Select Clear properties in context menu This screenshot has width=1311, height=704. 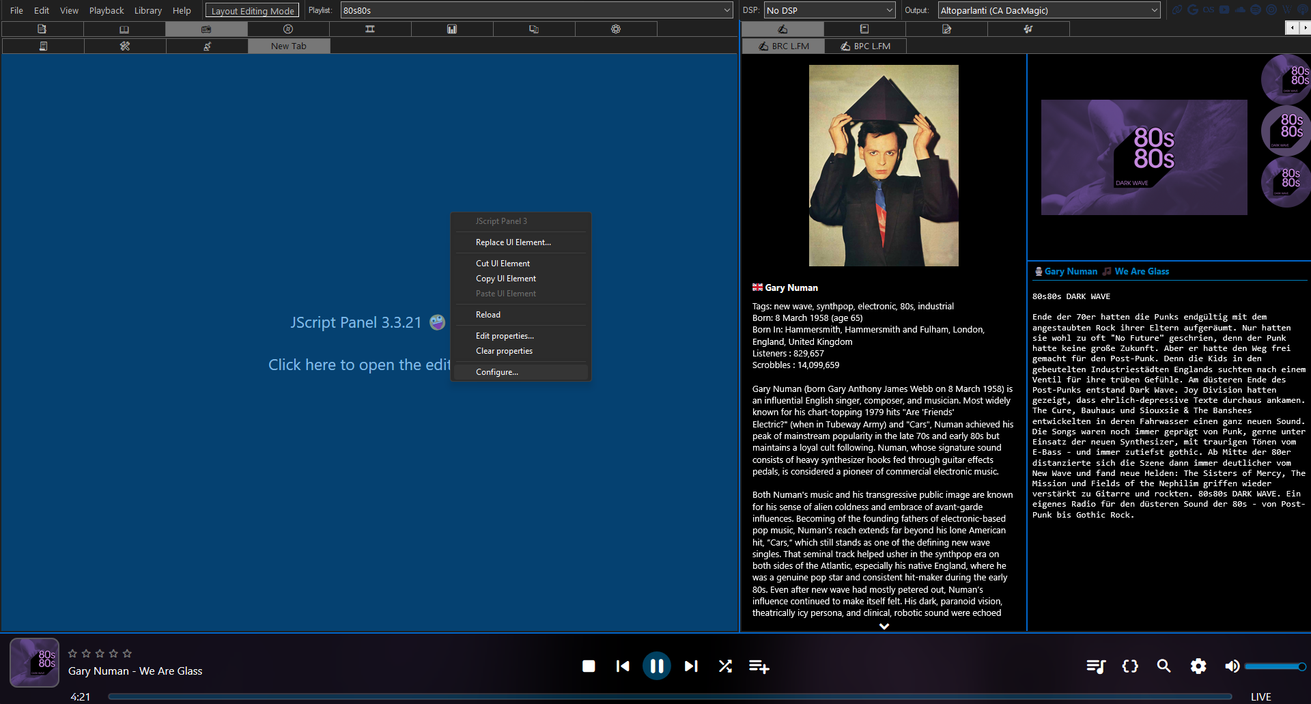[x=521, y=351]
